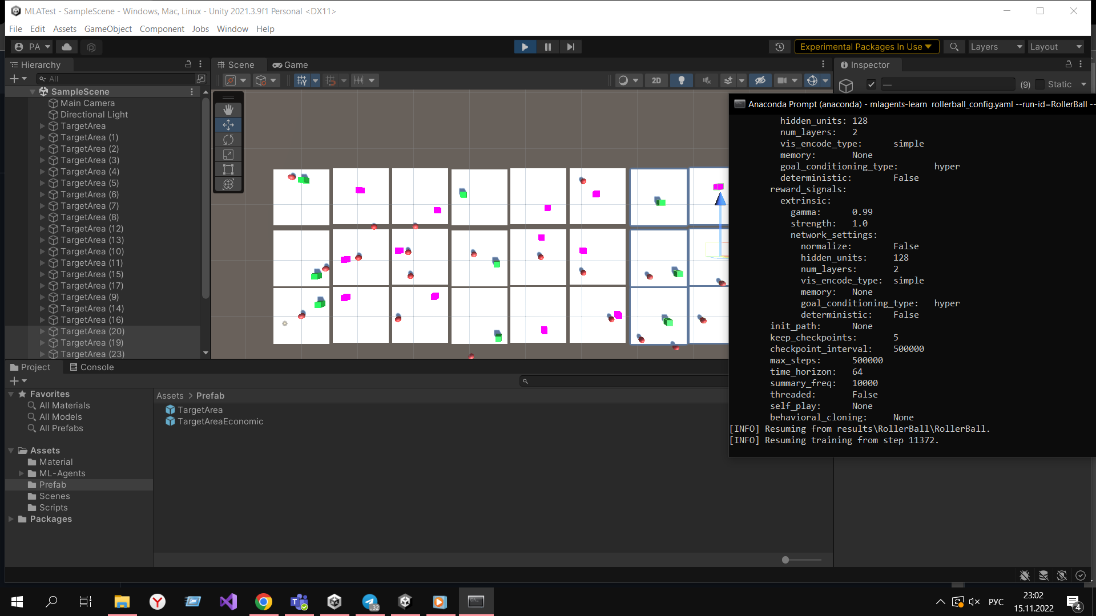
Task: Open the Undo History panel icon
Action: tap(780, 46)
